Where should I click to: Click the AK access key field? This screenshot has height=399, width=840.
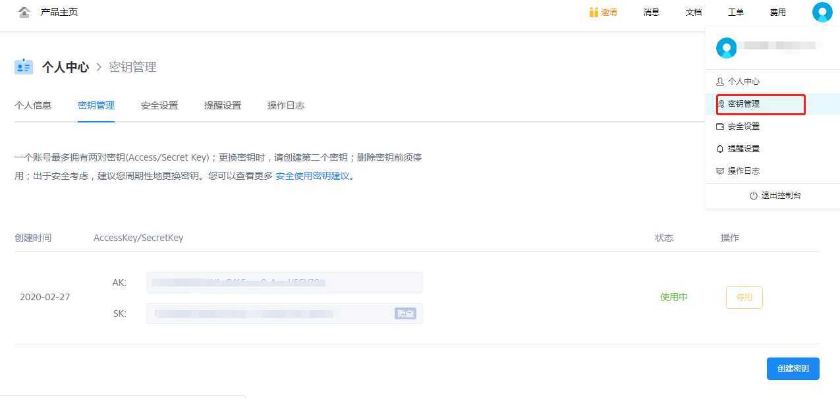[285, 282]
